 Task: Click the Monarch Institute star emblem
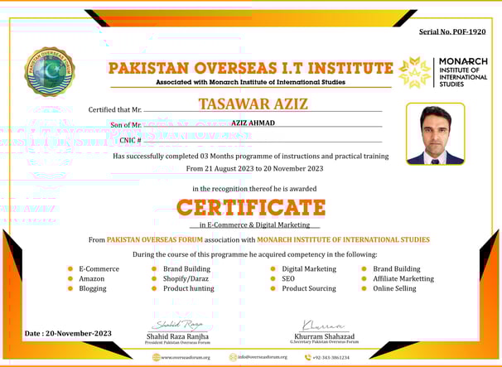click(414, 72)
